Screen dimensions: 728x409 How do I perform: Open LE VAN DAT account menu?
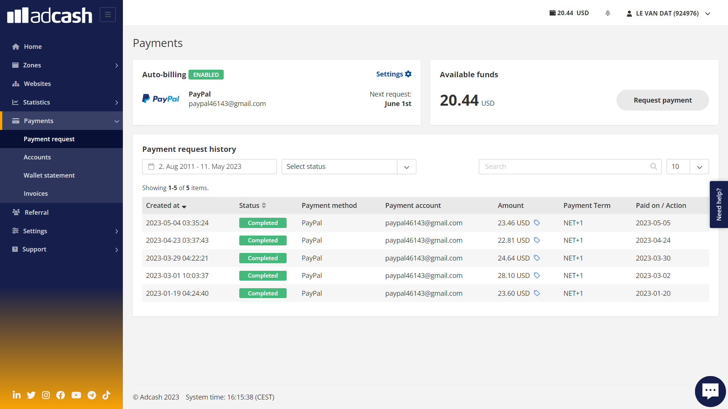pos(668,14)
